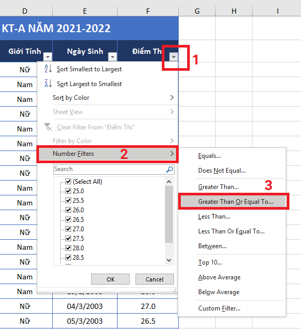Viewport: 301px width, 329px height.
Task: Toggle the (Select All) checkbox
Action: 69,181
